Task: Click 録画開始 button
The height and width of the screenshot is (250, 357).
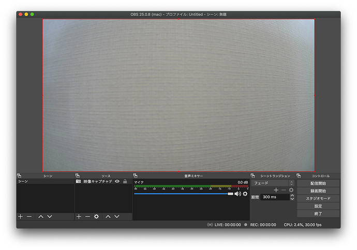Action: pos(318,191)
